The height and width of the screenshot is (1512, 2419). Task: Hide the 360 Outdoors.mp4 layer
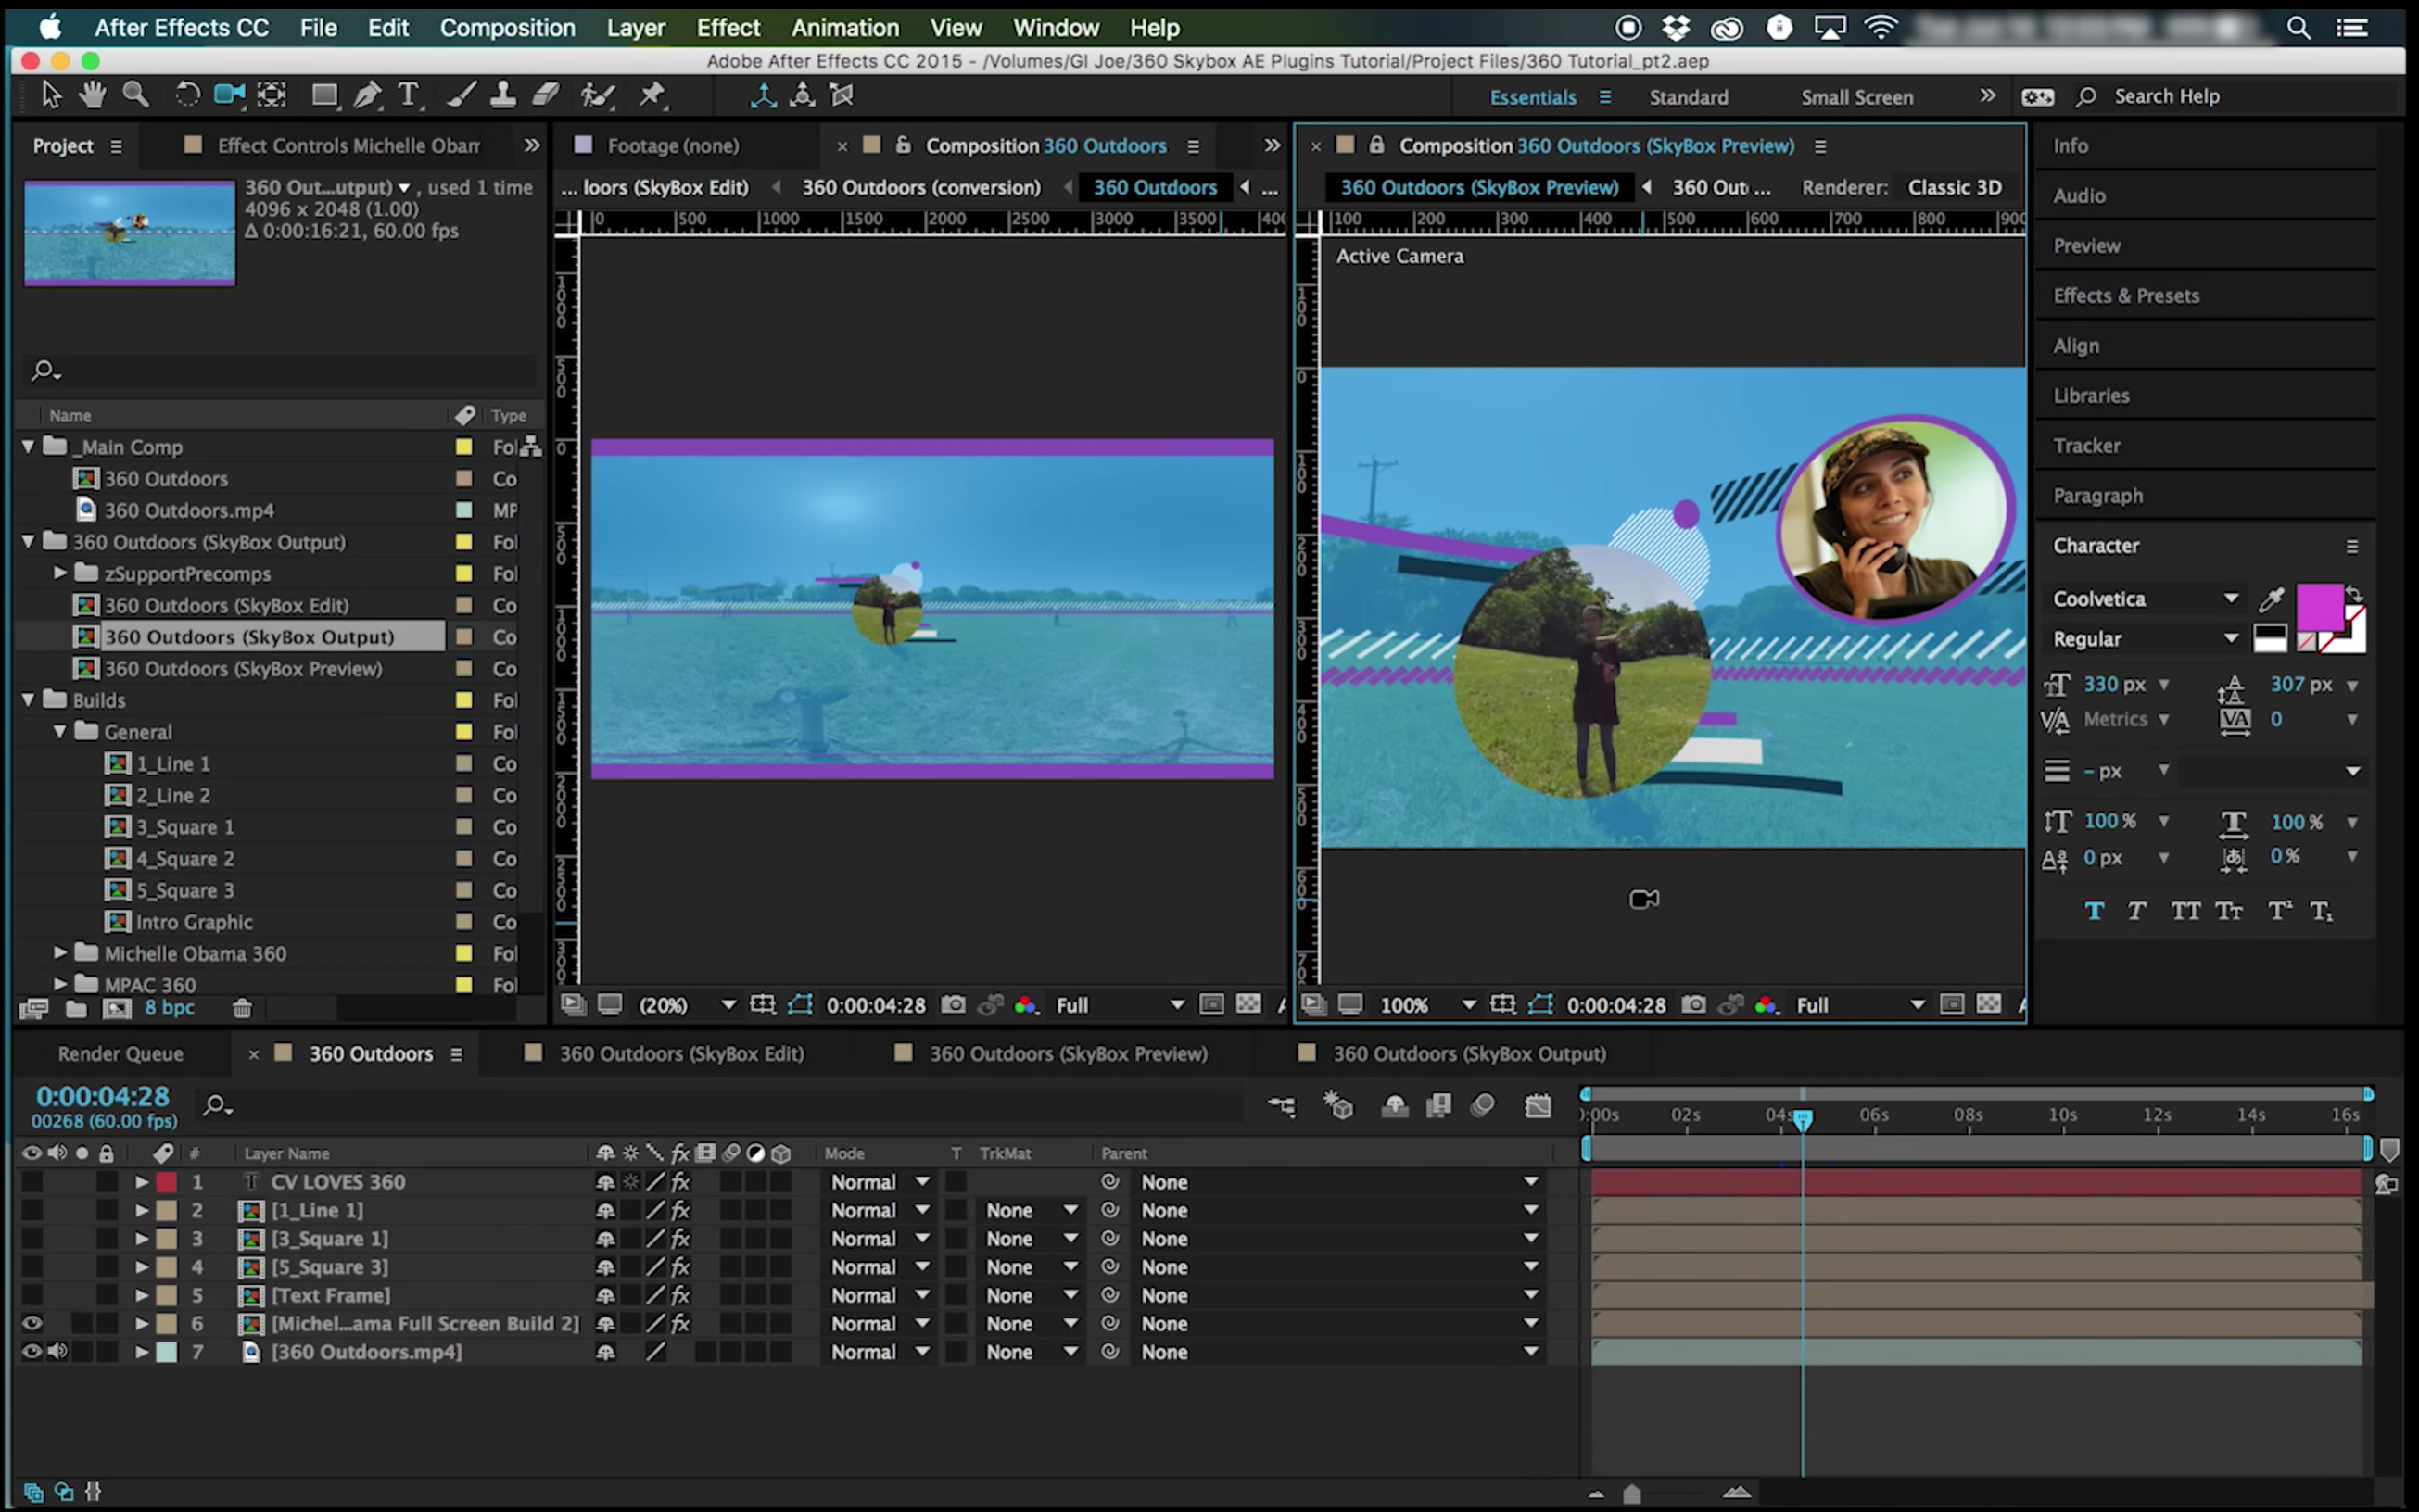pyautogui.click(x=32, y=1352)
